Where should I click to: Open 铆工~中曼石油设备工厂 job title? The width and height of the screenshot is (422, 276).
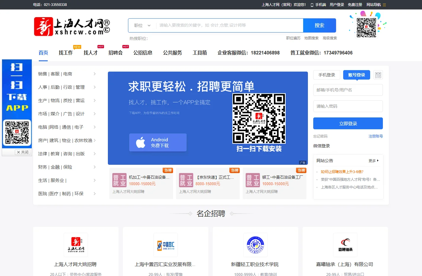(x=283, y=177)
